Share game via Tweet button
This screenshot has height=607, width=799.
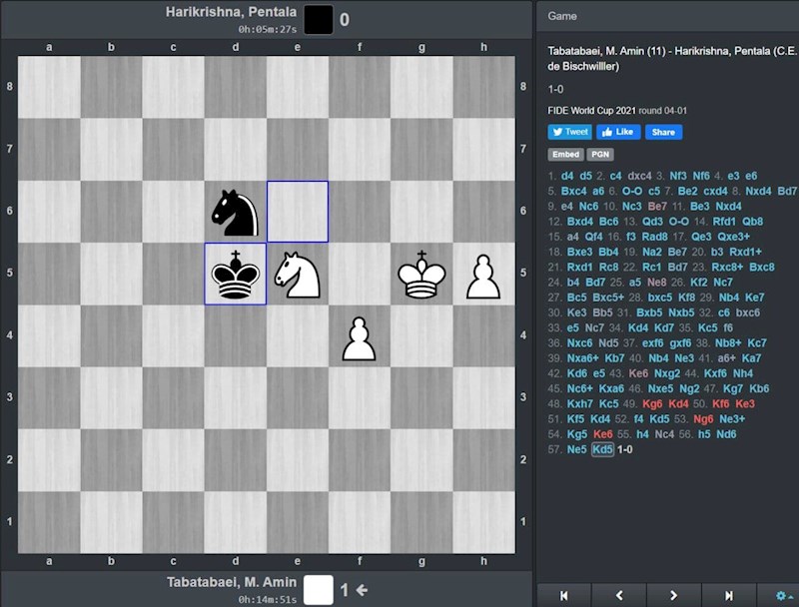pyautogui.click(x=569, y=132)
